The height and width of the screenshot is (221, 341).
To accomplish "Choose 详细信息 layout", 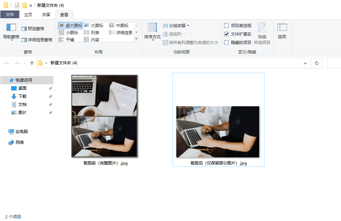I will coord(121,33).
